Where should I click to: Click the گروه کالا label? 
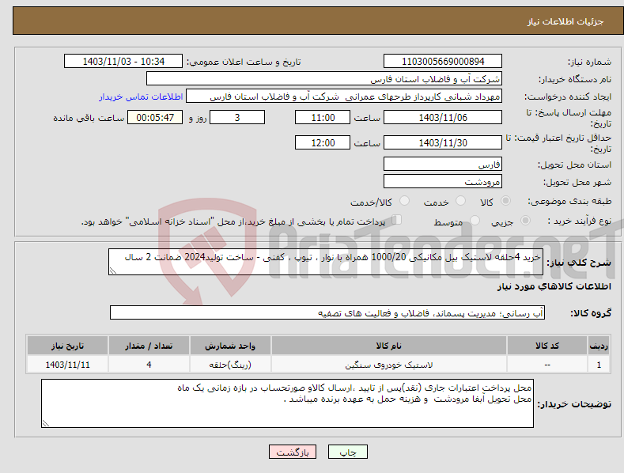click(591, 313)
